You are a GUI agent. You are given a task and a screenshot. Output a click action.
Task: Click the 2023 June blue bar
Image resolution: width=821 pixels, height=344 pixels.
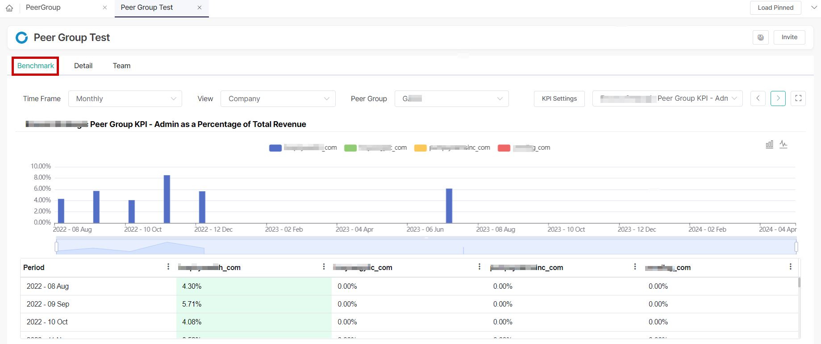coord(449,206)
